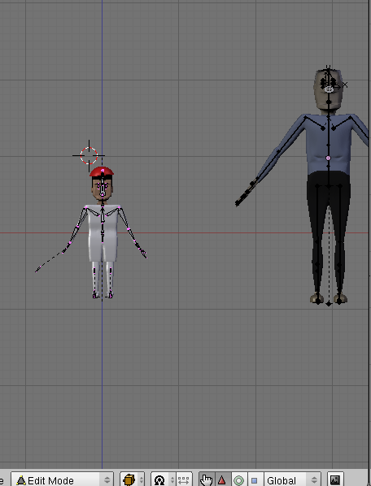Click the tall character's gray head

pos(329,90)
